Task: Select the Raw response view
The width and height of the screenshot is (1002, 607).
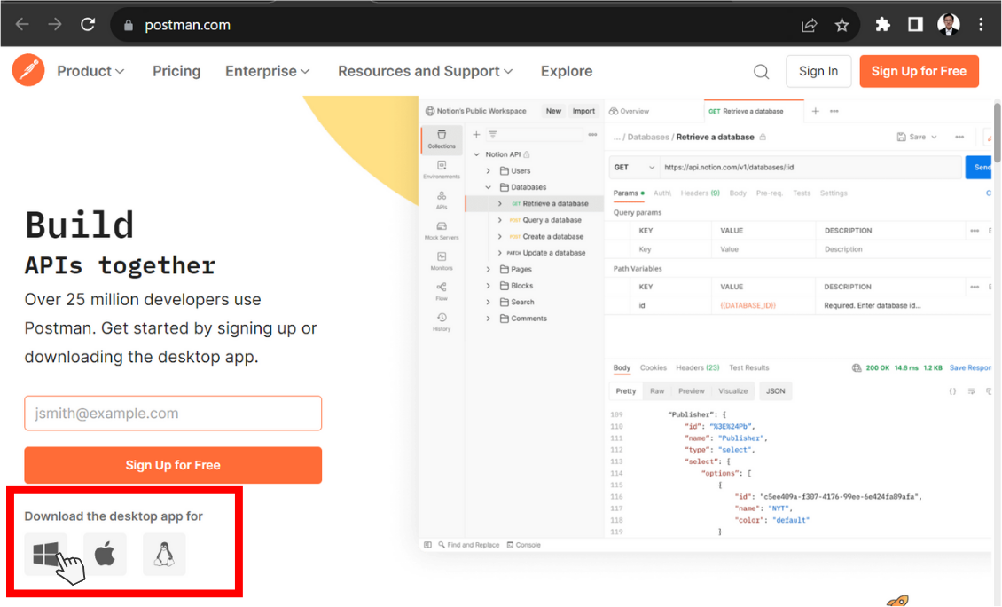Action: click(x=657, y=390)
